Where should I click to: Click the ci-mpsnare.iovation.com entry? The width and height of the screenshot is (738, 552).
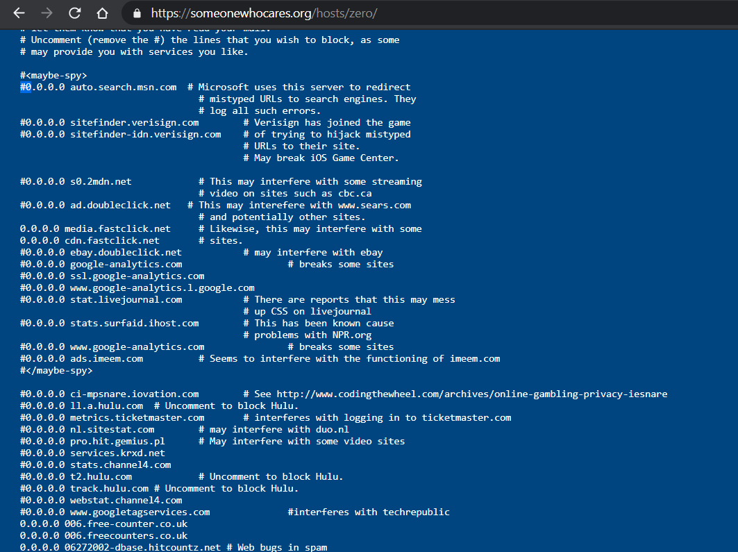[x=135, y=394]
